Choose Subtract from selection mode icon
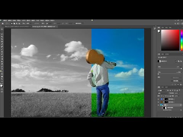Screen dimensions: 183x137 tap(17, 24)
